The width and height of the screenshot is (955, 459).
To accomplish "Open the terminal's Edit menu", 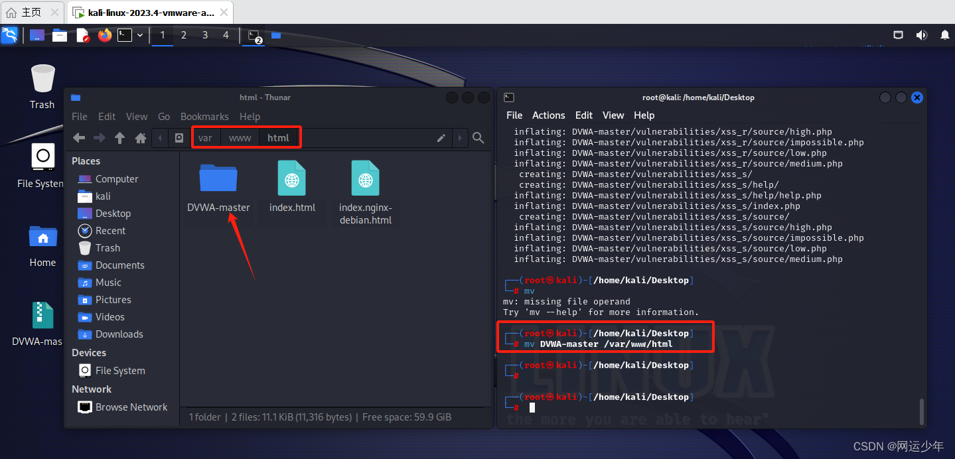I will pos(584,115).
